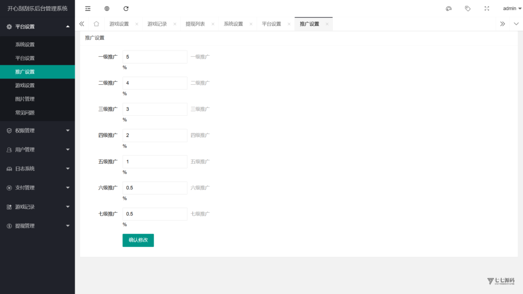Switch to the 游戏记录 tab

(157, 24)
